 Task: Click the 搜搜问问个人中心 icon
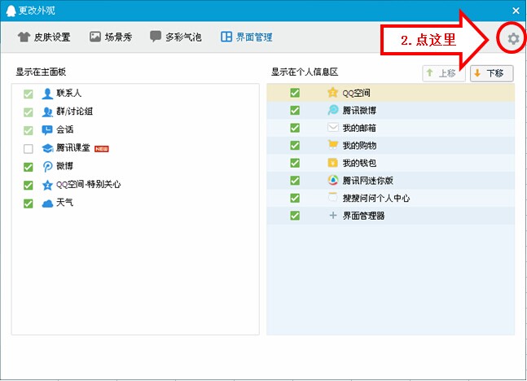333,198
